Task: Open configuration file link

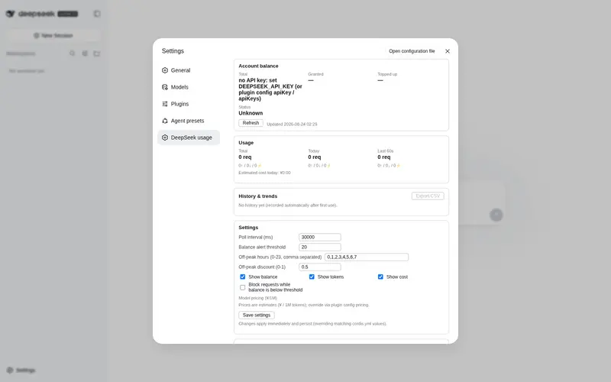Action: coord(412,51)
